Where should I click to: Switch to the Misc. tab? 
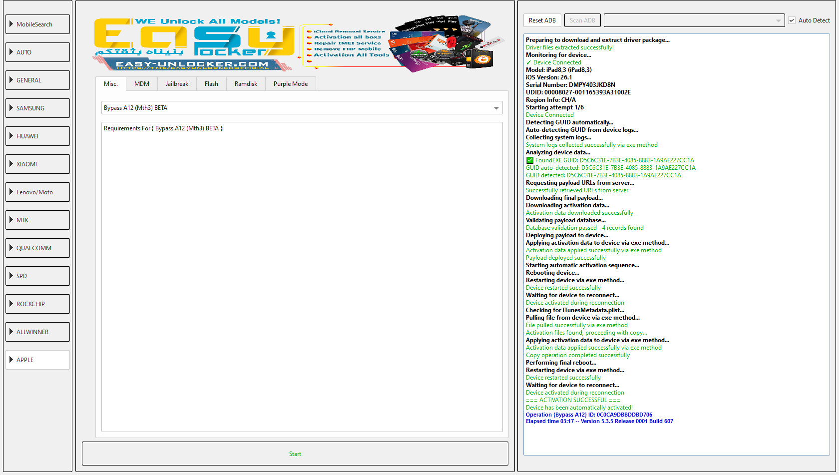click(111, 84)
